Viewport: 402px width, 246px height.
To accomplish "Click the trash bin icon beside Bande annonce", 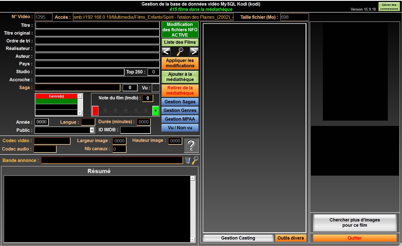I will (188, 160).
